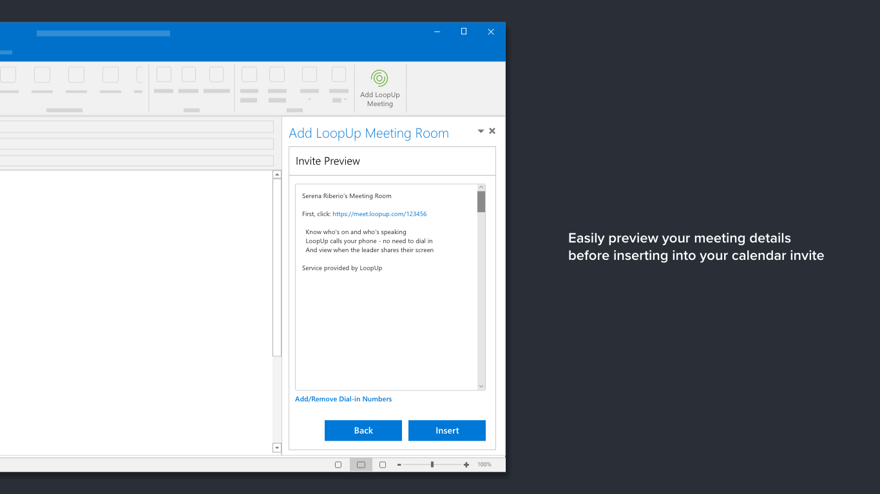880x494 pixels.
Task: Close the Add LoopUp Meeting Room pane
Action: pos(492,131)
